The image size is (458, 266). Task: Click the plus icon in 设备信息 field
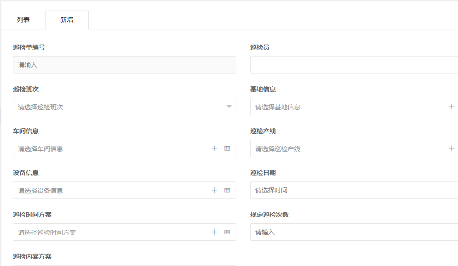(214, 190)
